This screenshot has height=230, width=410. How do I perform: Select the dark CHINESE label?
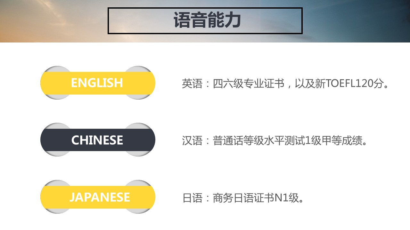click(97, 140)
